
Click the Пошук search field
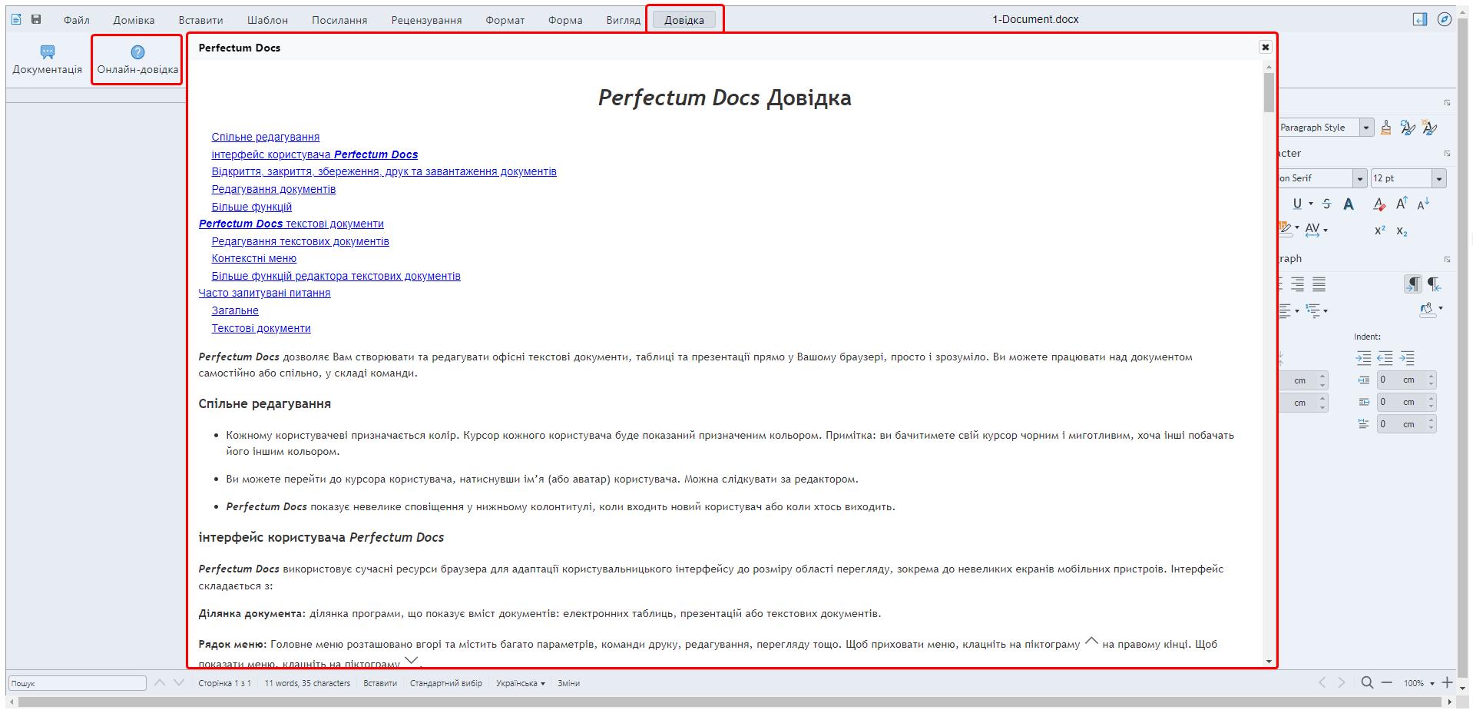click(x=77, y=683)
